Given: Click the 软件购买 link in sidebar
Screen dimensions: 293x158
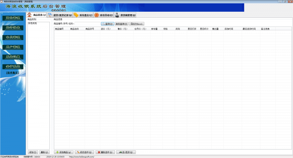Looking at the screenshot, I should 13,73.
